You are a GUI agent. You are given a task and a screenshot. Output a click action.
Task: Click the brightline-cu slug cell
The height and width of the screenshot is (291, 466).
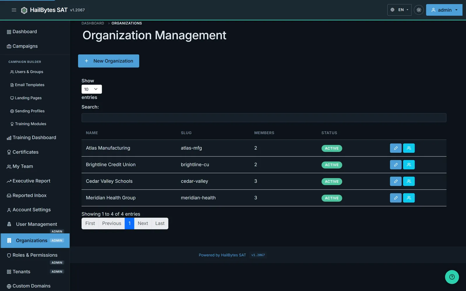(195, 165)
